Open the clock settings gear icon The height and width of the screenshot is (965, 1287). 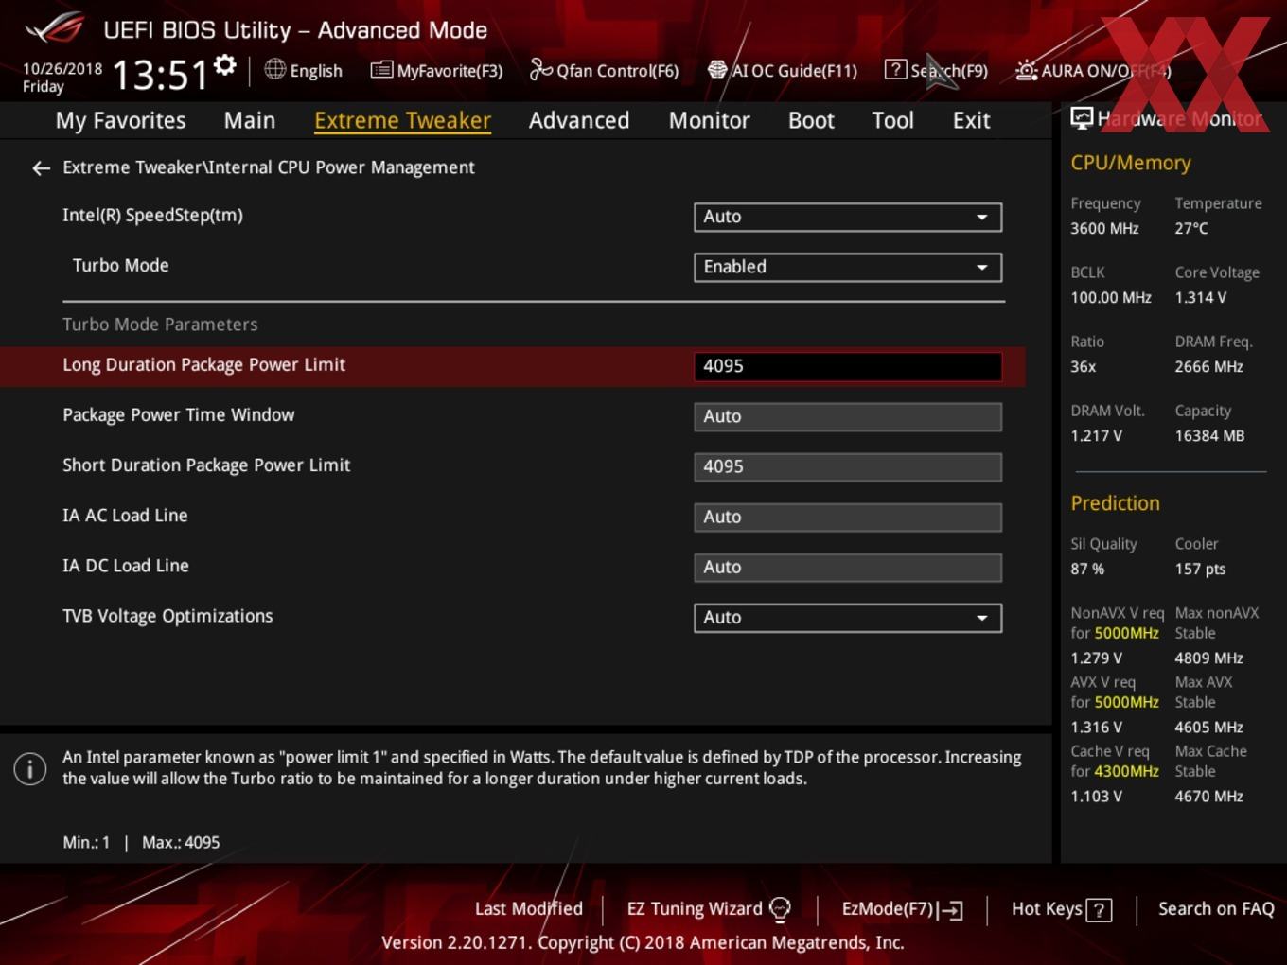(x=224, y=64)
